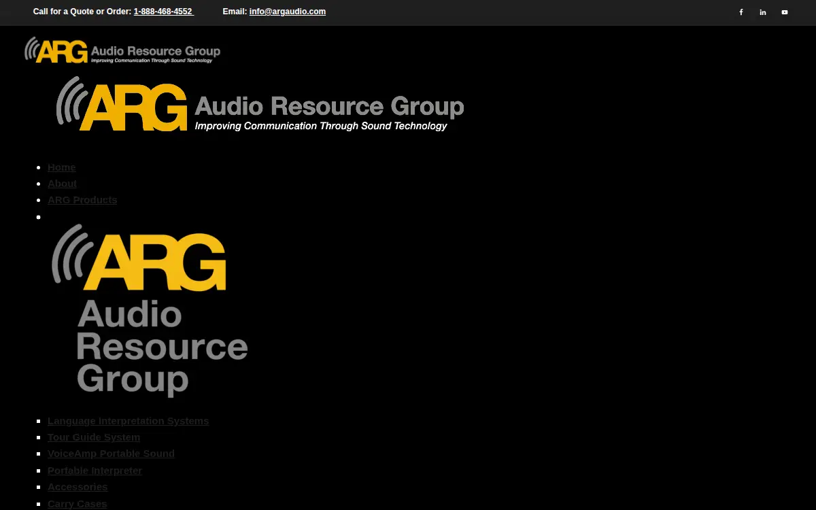816x510 pixels.
Task: Click the large ARG Audio Resource Group banner logo
Action: click(260, 104)
